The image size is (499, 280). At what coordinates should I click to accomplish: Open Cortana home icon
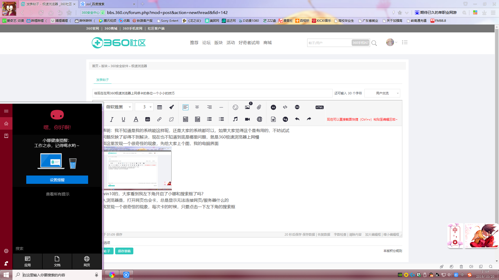point(6,124)
